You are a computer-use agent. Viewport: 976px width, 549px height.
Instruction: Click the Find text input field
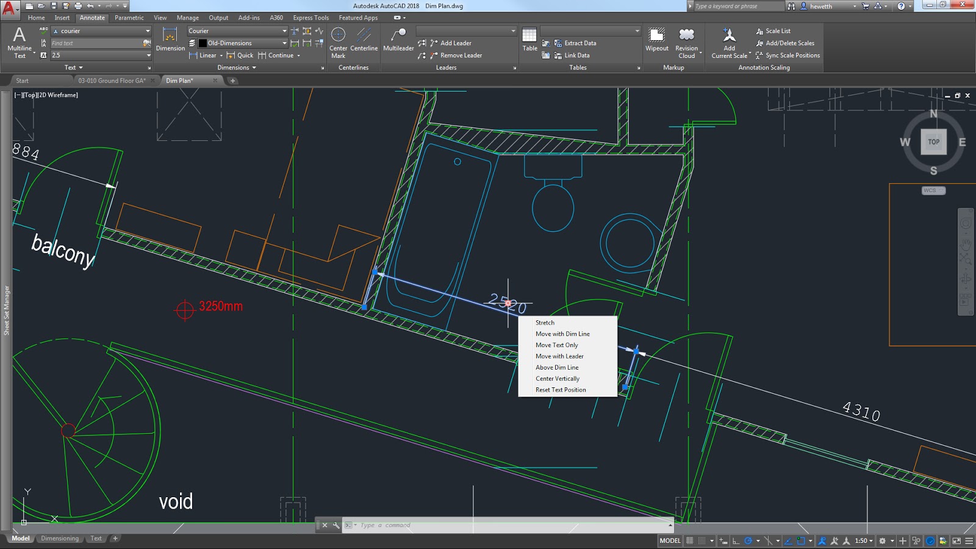96,43
